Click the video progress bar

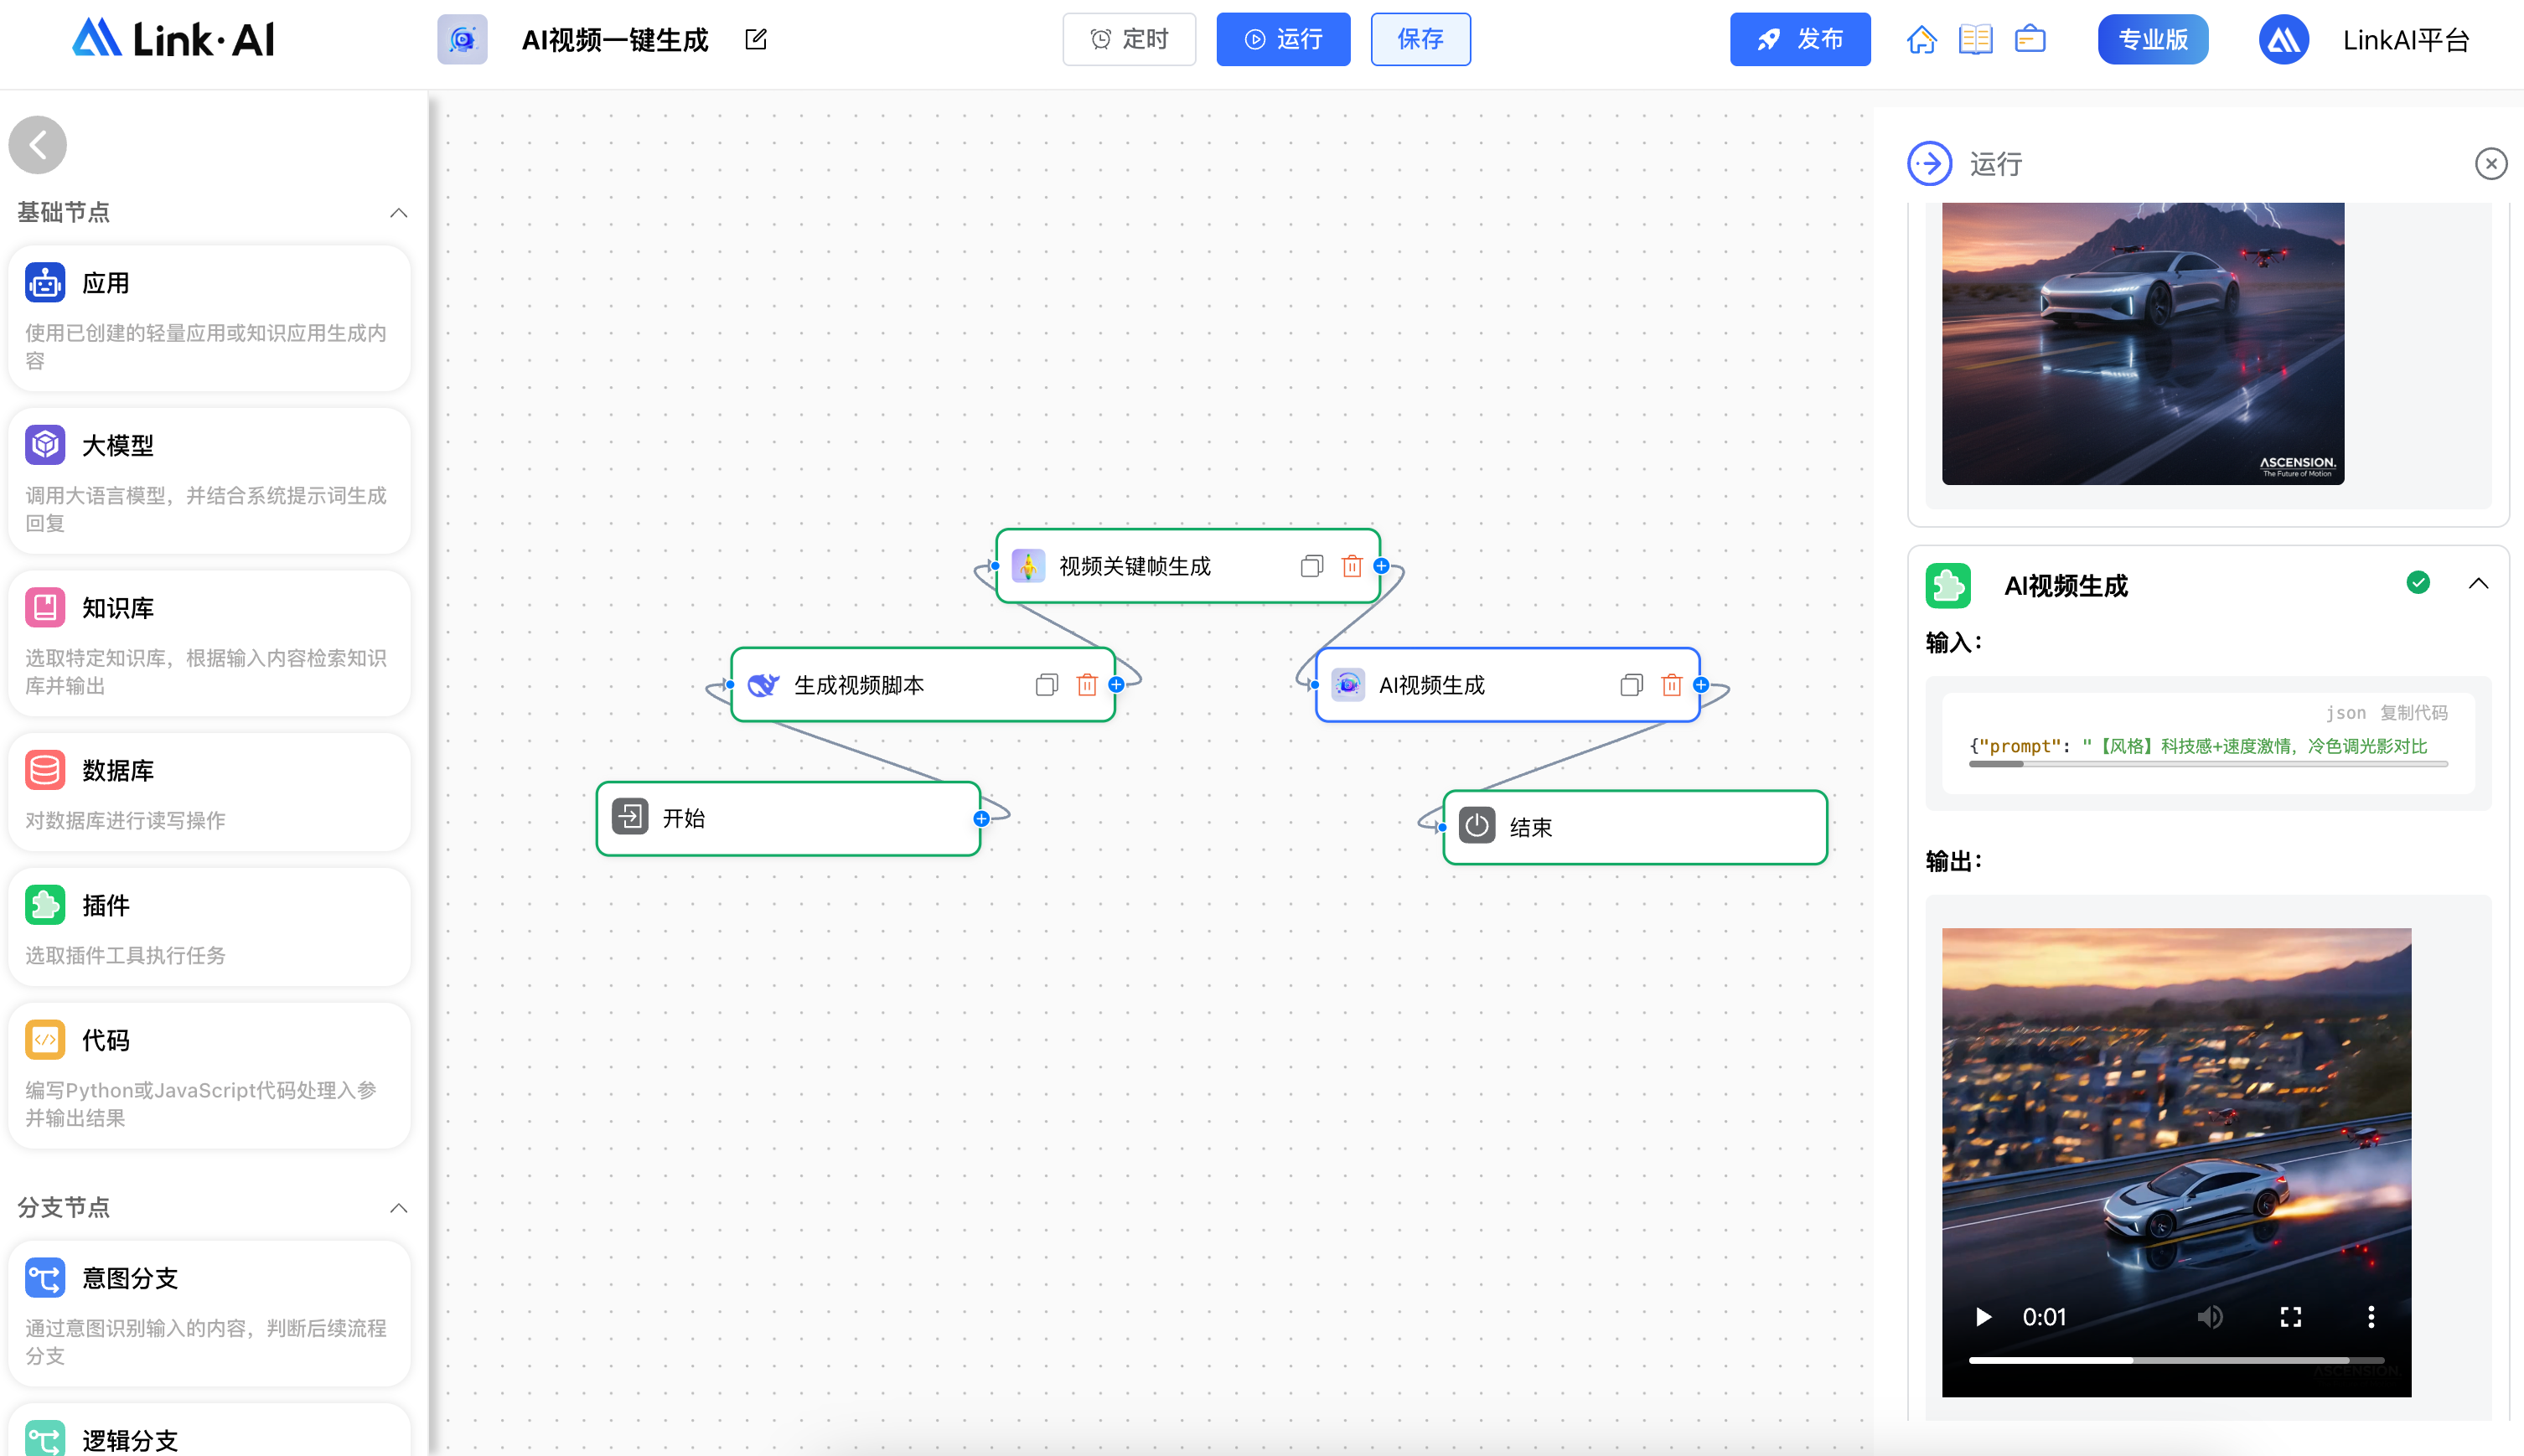point(2175,1360)
